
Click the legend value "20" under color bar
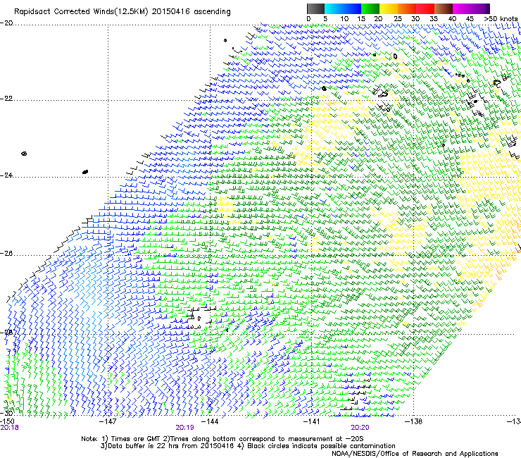(x=378, y=19)
